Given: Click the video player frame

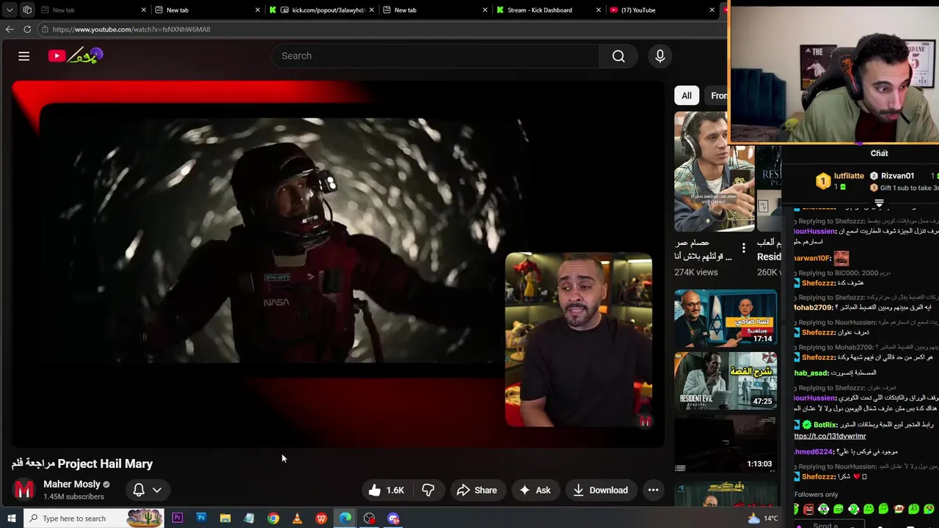Looking at the screenshot, I should coord(338,264).
